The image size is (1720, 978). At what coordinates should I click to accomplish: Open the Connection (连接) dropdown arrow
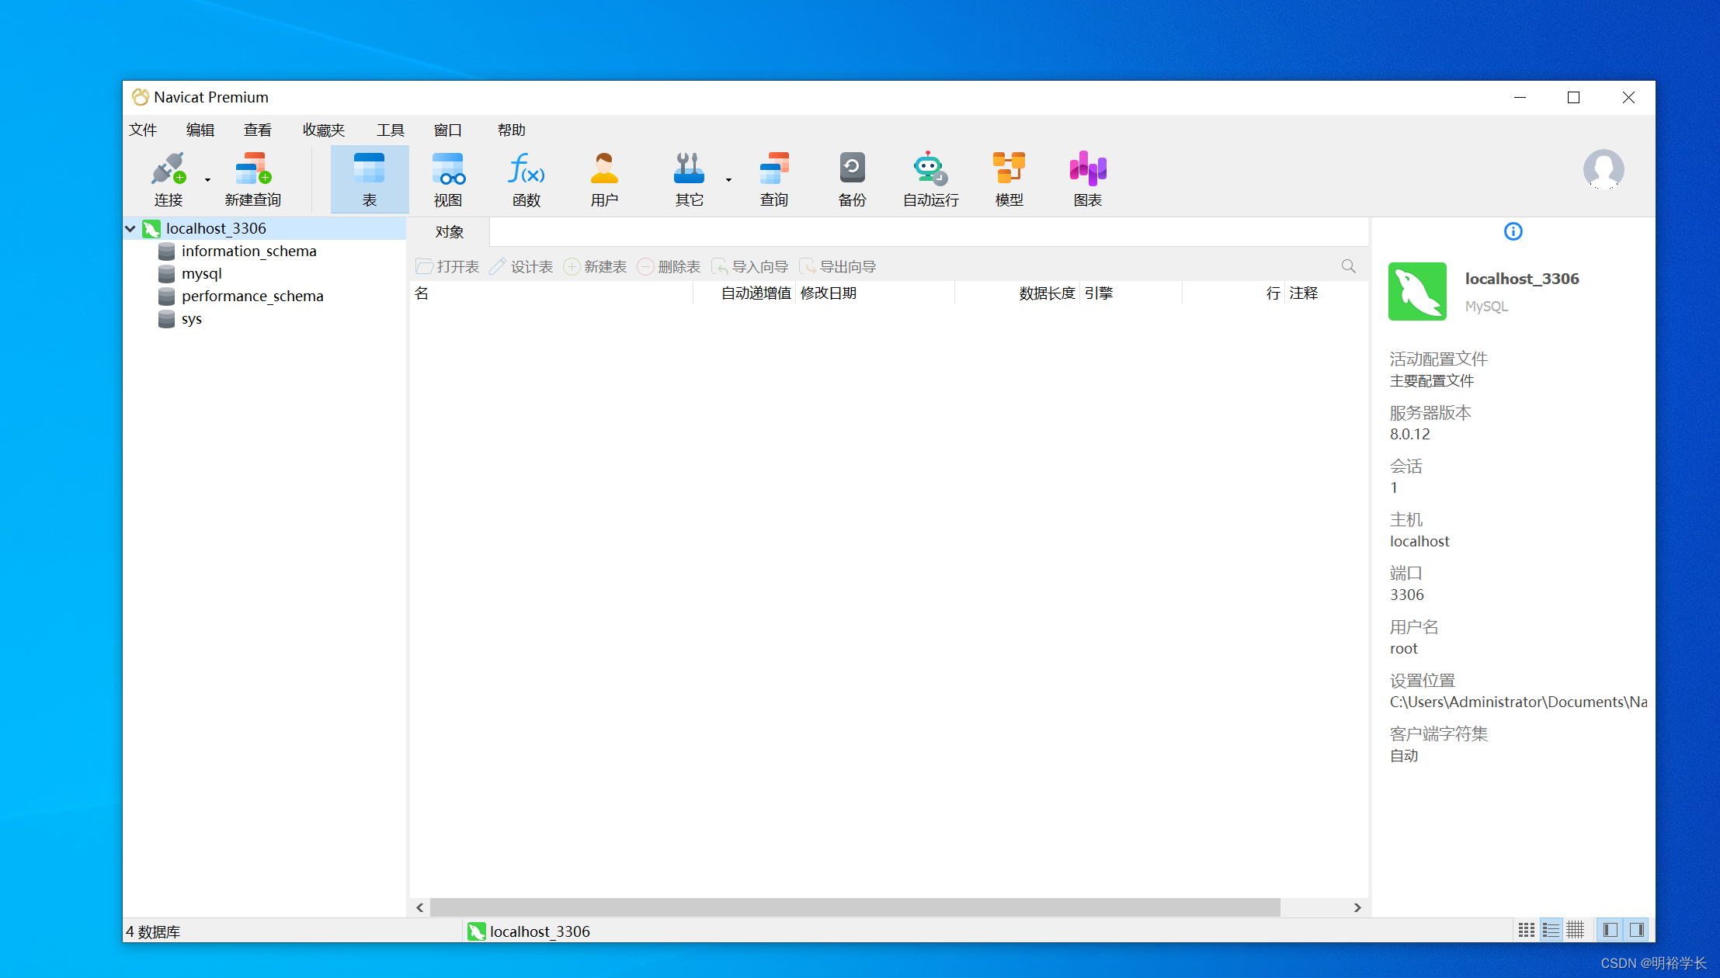coord(207,179)
